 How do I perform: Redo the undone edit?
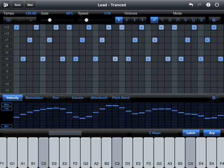pos(199,5)
